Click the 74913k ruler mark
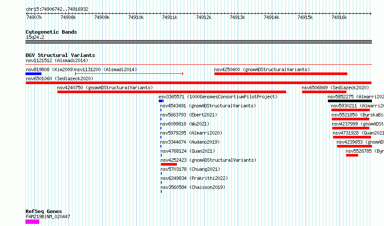Image resolution: width=384 pixels, height=226 pixels. [237, 17]
